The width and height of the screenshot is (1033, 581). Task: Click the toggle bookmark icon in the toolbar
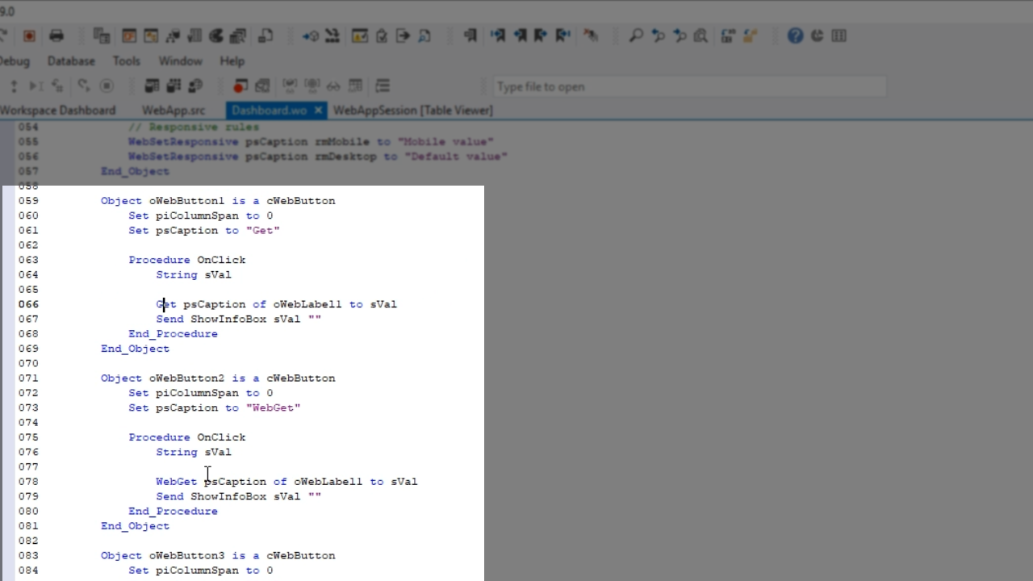(470, 36)
